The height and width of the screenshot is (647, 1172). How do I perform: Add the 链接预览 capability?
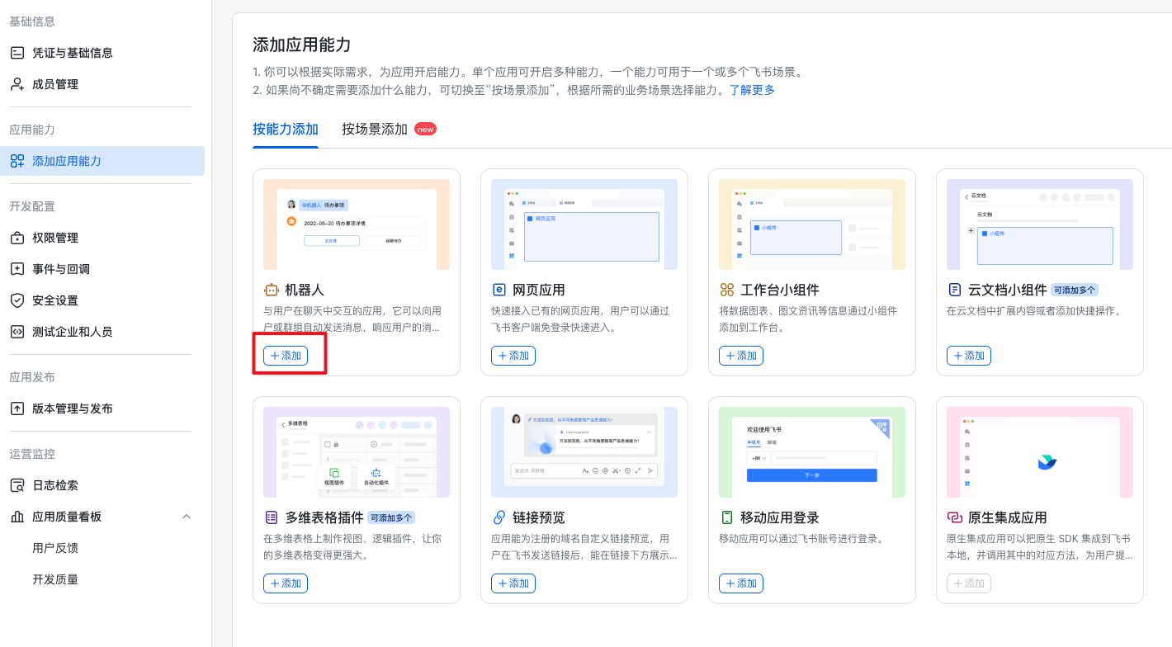click(x=513, y=583)
